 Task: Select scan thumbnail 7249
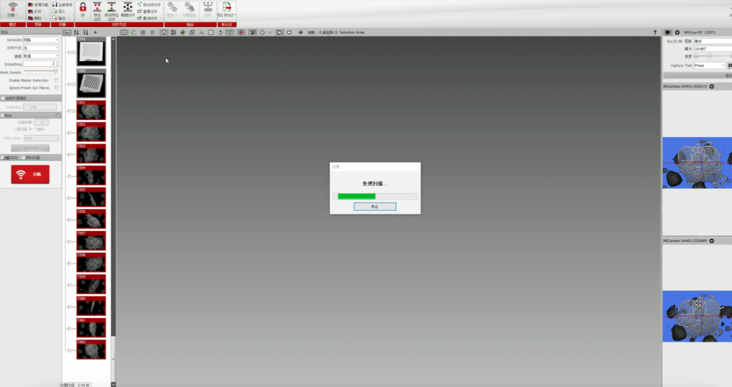pyautogui.click(x=91, y=52)
